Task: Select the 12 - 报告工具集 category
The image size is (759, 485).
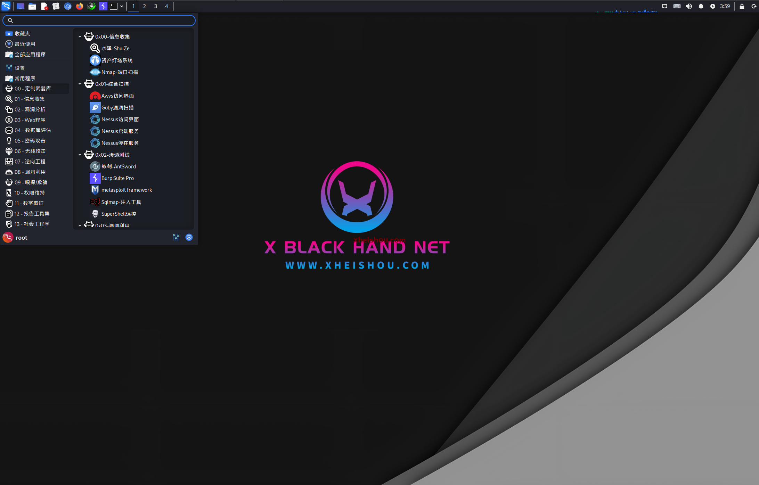Action: pos(36,214)
